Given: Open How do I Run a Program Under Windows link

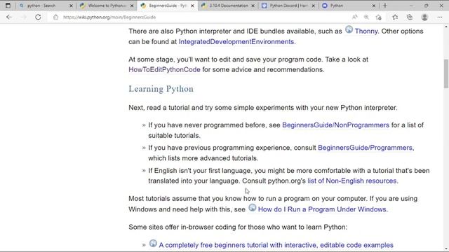Looking at the screenshot, I should pyautogui.click(x=322, y=209).
